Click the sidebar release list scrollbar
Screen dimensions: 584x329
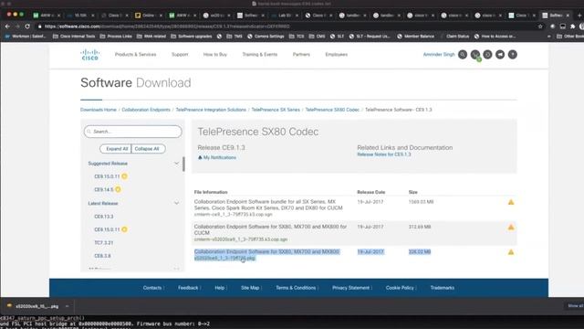click(x=183, y=164)
